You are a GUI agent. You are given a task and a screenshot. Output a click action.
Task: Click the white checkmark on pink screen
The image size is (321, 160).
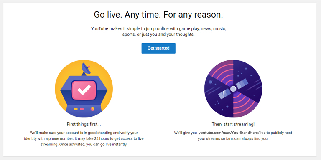pos(84,90)
